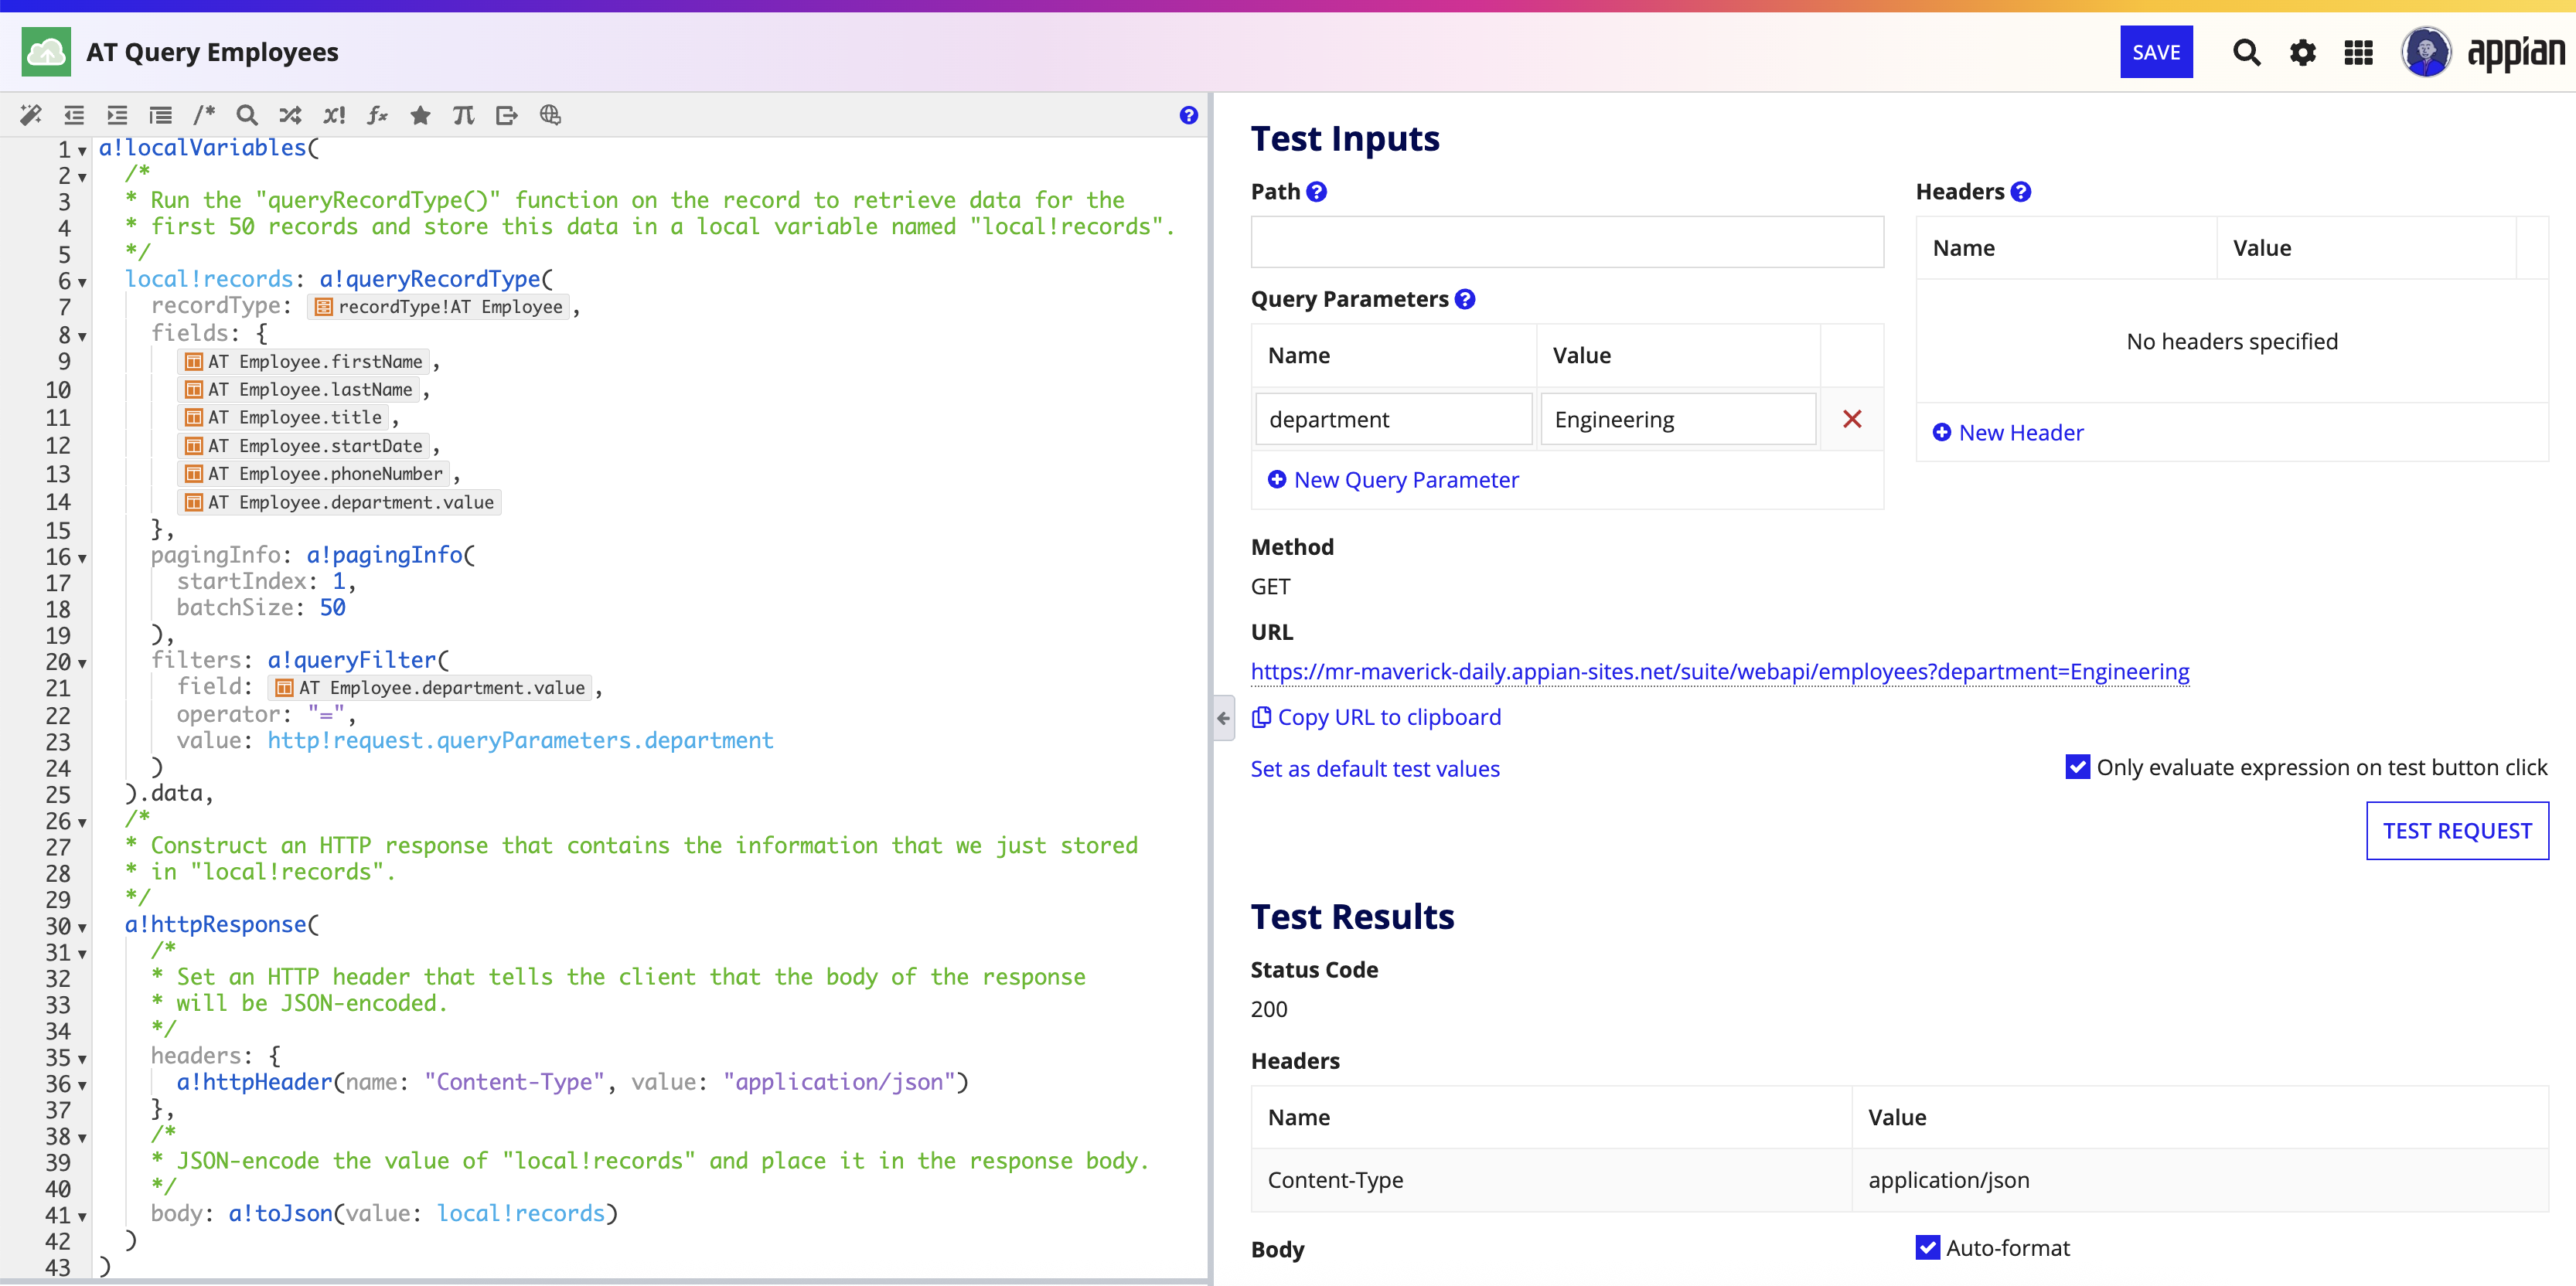Click the magic wand format expression icon
The width and height of the screenshot is (2576, 1286).
coord(31,115)
